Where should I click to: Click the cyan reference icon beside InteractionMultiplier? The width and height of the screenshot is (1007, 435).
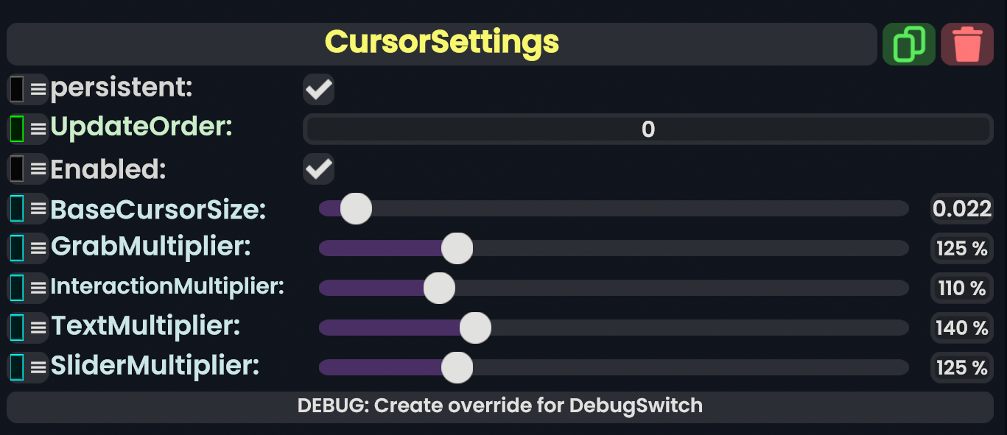[x=17, y=287]
